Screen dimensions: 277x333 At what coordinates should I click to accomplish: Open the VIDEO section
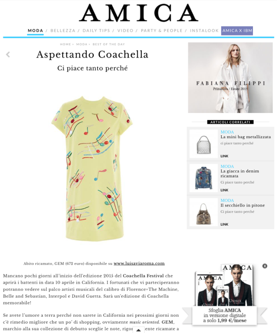click(x=125, y=30)
